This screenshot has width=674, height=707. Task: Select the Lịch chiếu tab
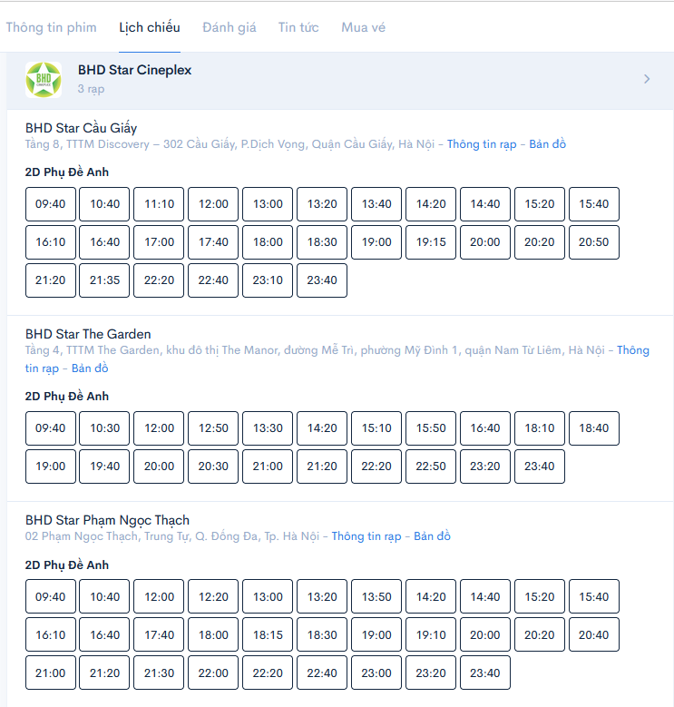click(x=150, y=27)
